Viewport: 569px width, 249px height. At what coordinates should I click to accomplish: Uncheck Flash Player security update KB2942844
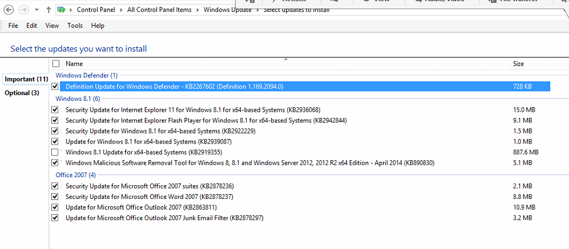[x=55, y=120]
